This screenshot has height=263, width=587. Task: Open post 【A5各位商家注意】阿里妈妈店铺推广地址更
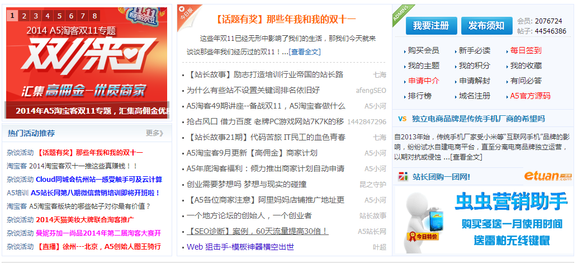pyautogui.click(x=266, y=200)
